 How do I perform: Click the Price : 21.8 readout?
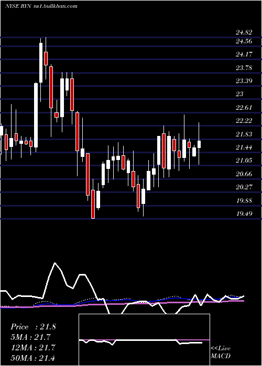click(x=33, y=327)
